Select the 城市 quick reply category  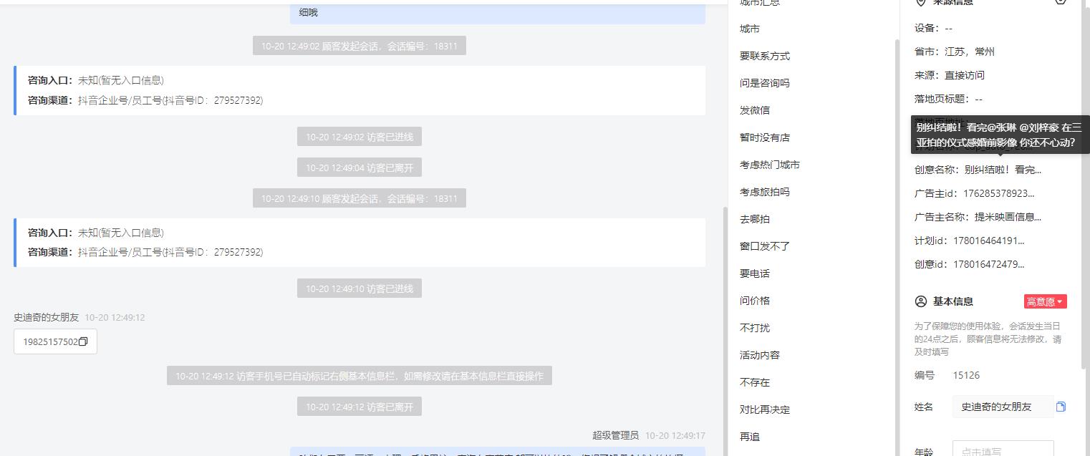(x=750, y=29)
